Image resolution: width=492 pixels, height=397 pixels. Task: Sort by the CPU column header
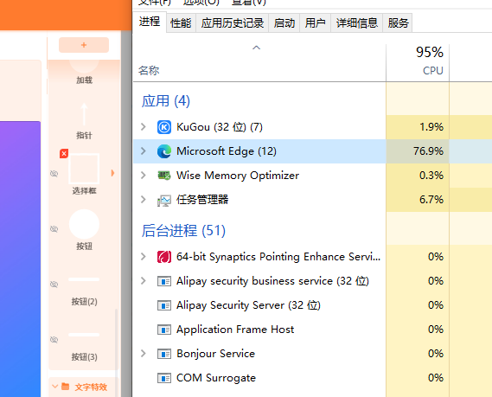click(418, 62)
